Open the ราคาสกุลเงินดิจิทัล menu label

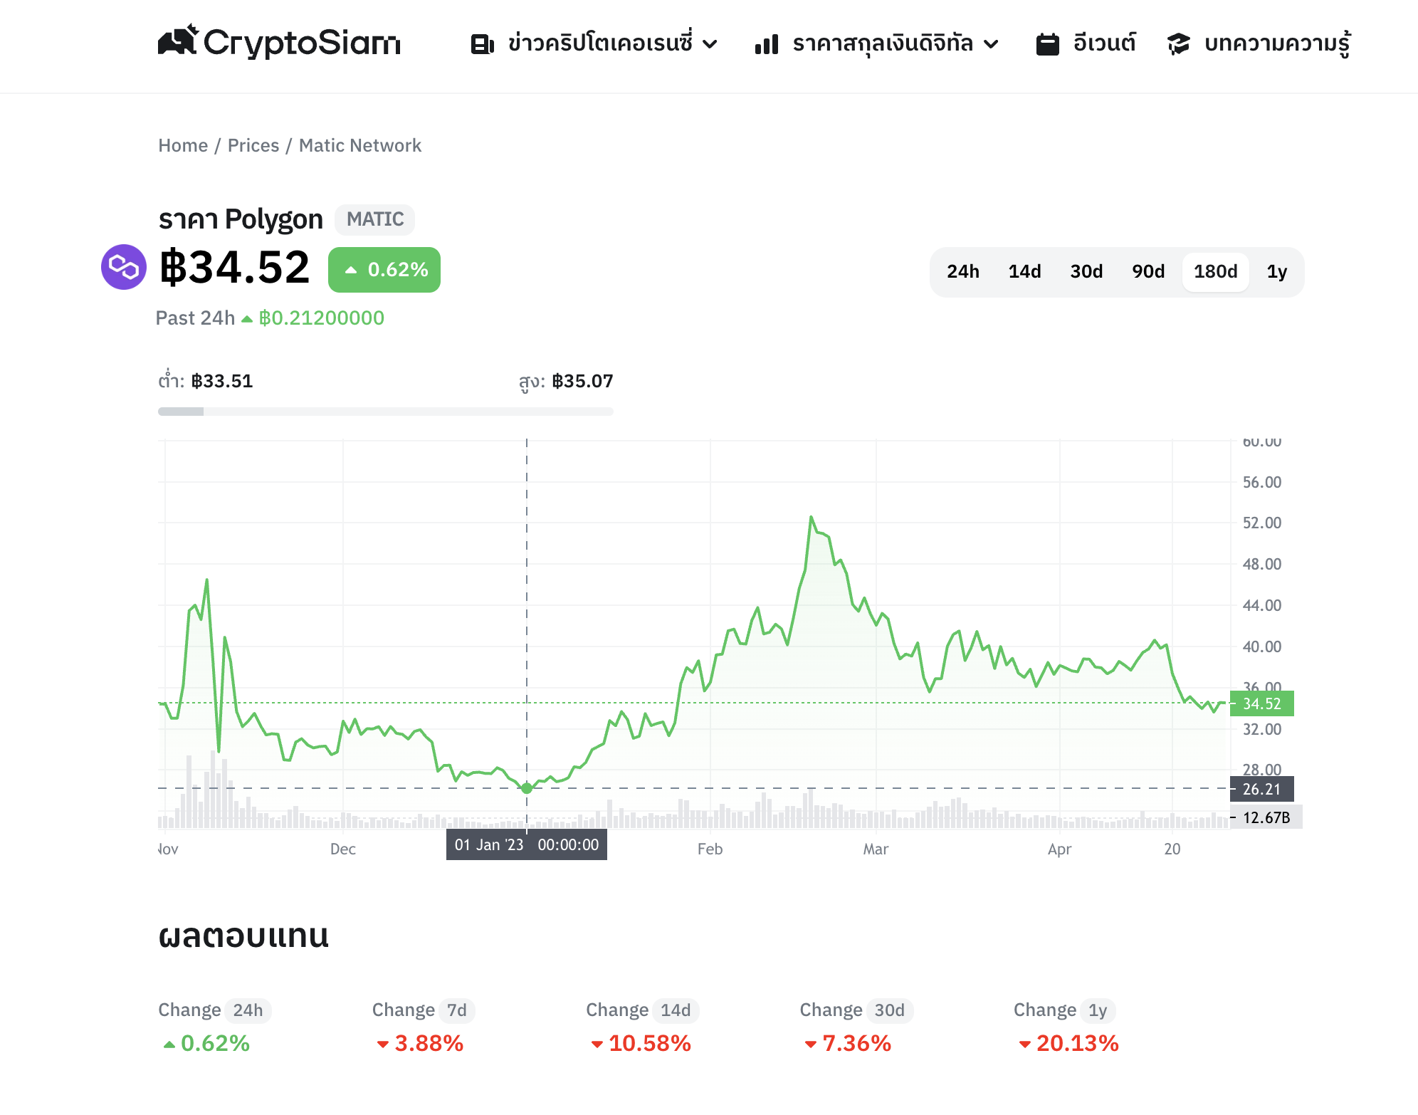coord(883,43)
